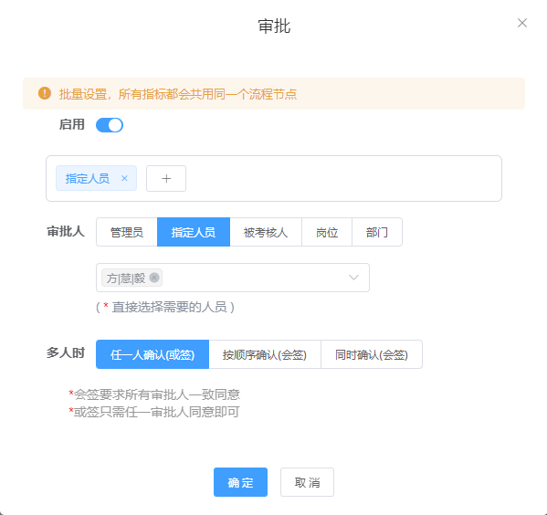Click the 方慧毅 selected person chip
The image size is (547, 515).
pyautogui.click(x=126, y=278)
